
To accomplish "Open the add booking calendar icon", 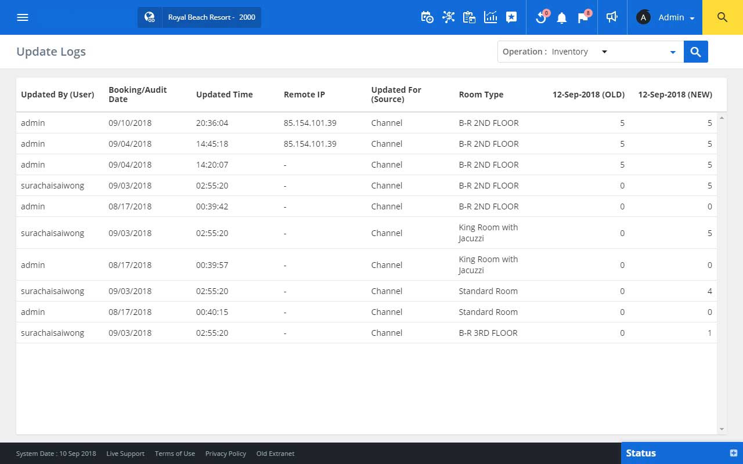I will tap(427, 17).
